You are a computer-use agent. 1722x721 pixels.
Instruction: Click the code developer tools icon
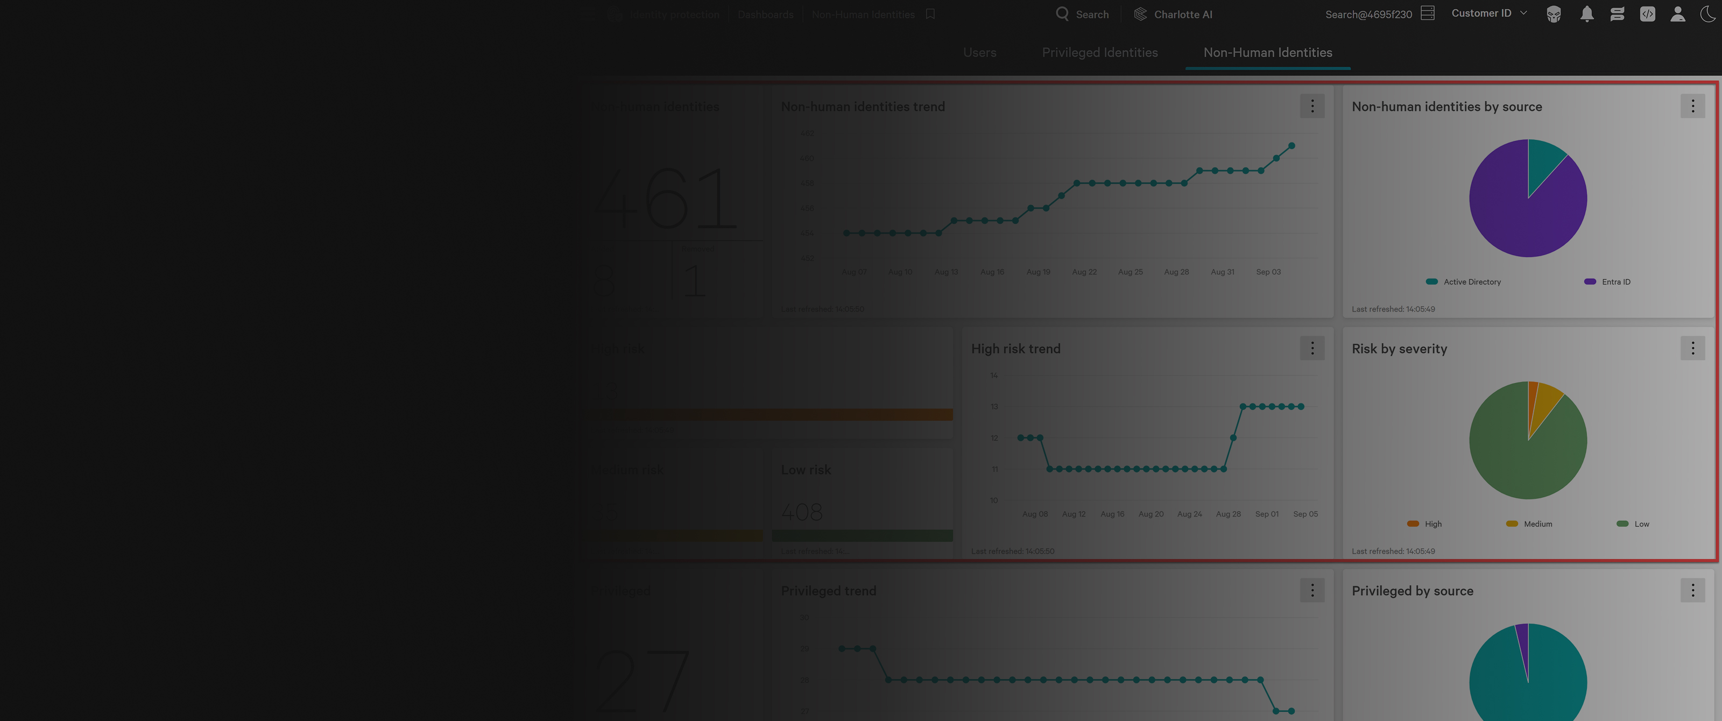(x=1647, y=14)
